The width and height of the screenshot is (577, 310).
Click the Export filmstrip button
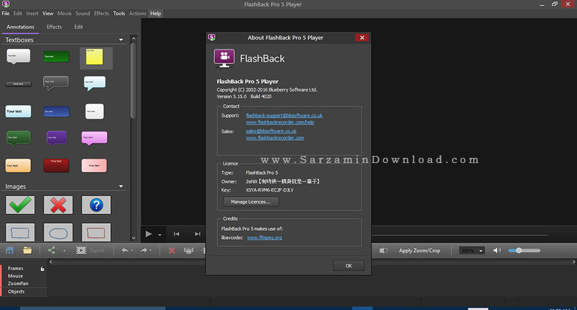click(x=90, y=251)
